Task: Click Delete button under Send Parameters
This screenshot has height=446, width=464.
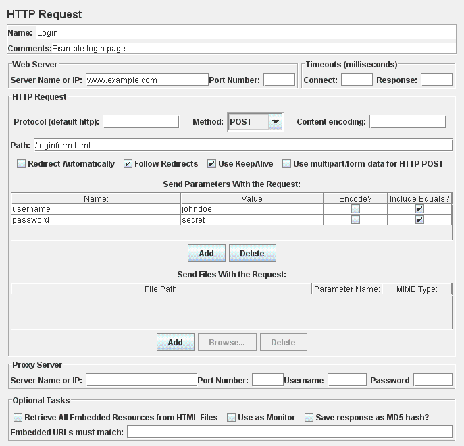Action: tap(252, 254)
